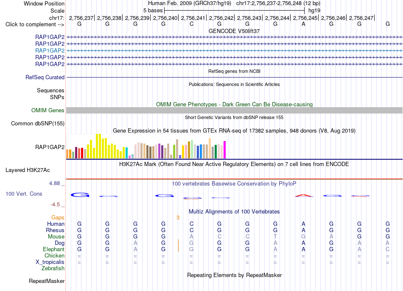Click the red A conservation logo
The height and width of the screenshot is (291, 403).
point(304,196)
